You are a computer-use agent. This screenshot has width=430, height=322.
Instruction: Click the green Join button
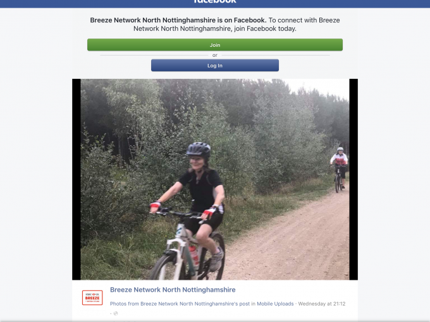point(215,45)
